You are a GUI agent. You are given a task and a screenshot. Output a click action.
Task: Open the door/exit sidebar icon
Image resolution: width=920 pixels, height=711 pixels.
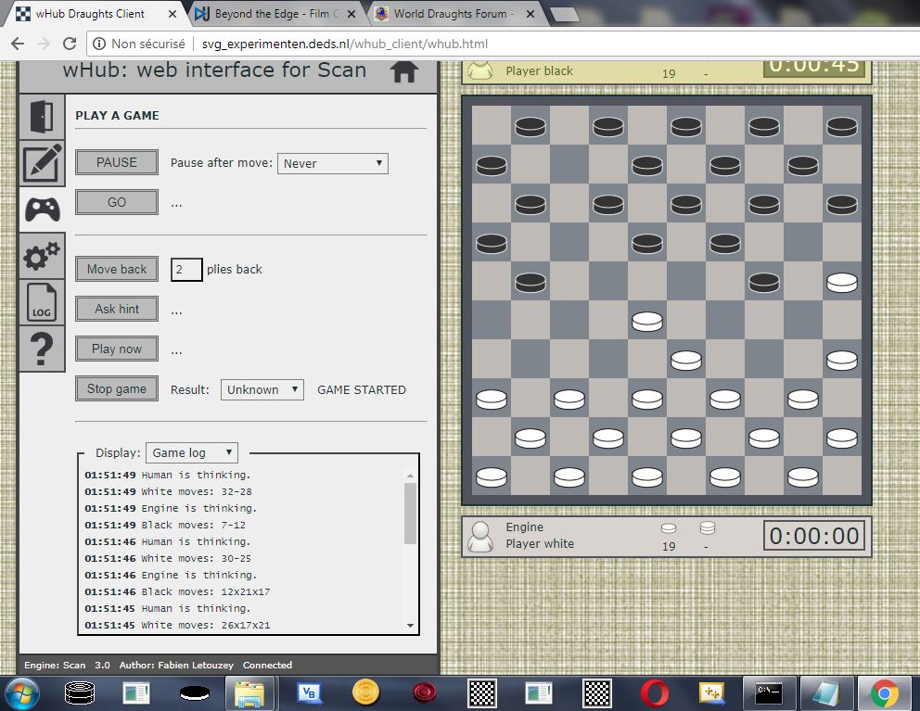click(x=42, y=117)
